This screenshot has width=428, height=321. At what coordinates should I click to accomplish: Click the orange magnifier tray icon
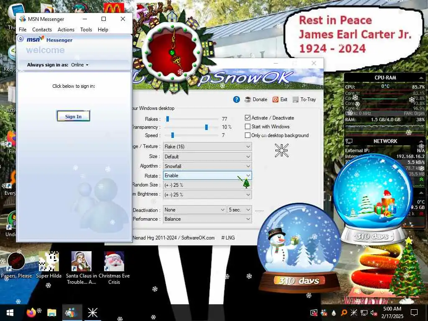tap(344, 313)
